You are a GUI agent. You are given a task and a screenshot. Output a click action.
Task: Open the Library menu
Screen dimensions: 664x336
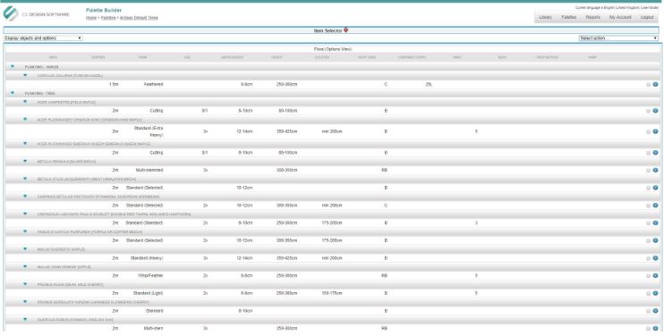click(x=546, y=17)
